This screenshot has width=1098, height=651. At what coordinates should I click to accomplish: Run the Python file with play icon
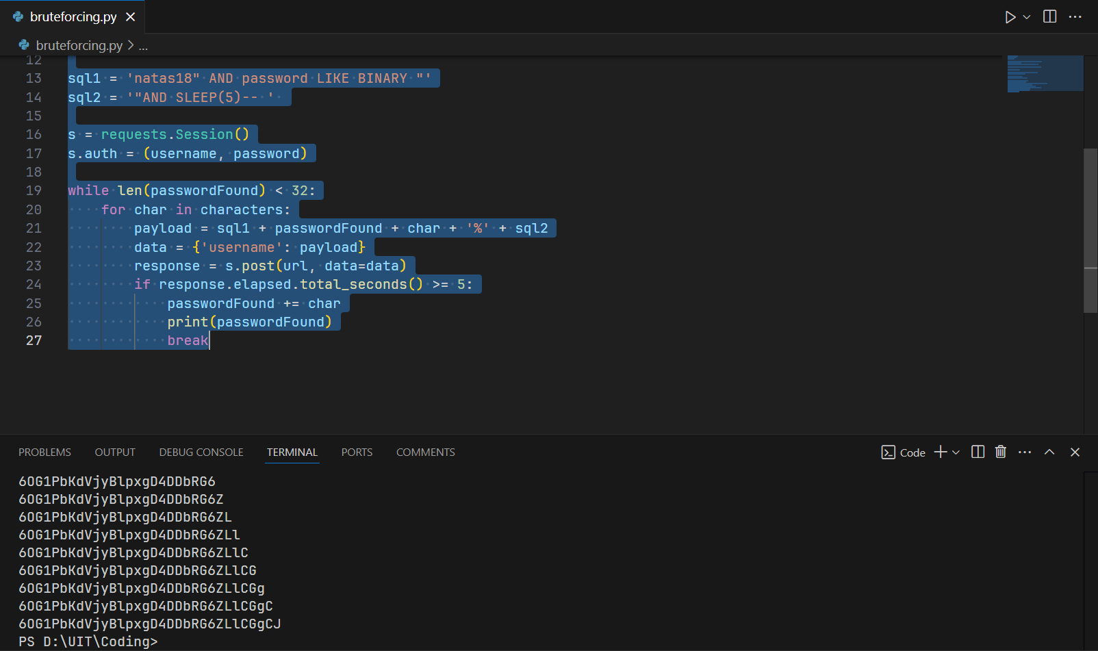click(x=1010, y=17)
